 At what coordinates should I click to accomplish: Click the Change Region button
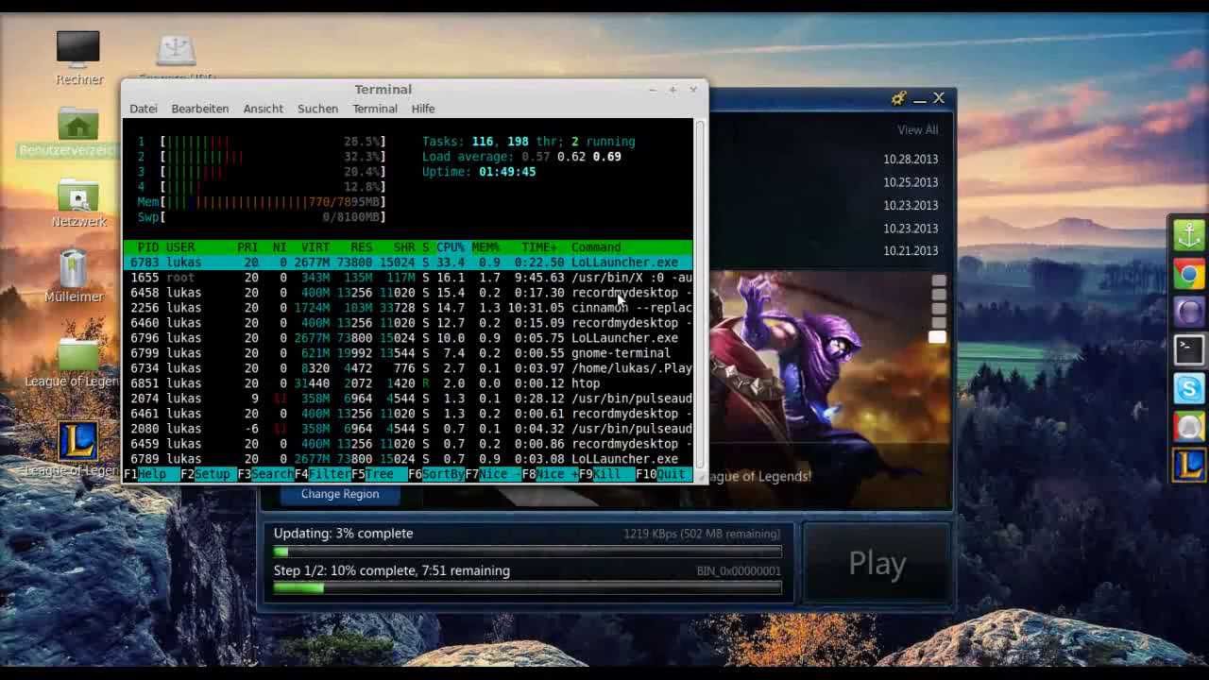pos(340,494)
